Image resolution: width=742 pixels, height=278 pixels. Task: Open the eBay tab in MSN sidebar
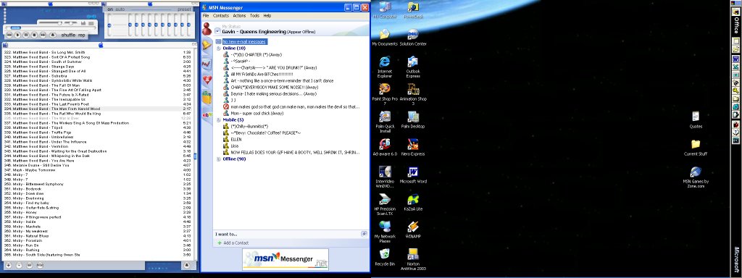[207, 114]
